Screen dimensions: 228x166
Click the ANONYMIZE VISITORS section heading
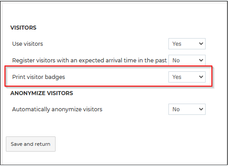click(x=42, y=93)
